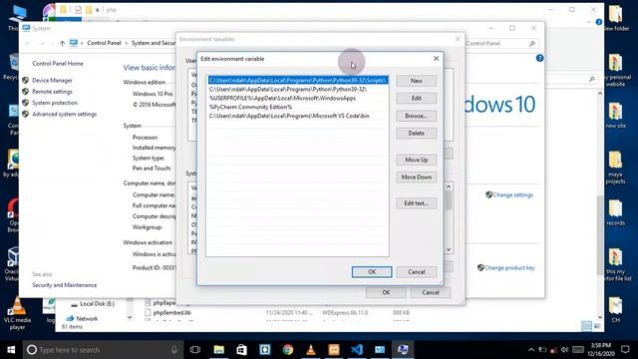Click the computer icon in the breadcrumb

(x=73, y=43)
